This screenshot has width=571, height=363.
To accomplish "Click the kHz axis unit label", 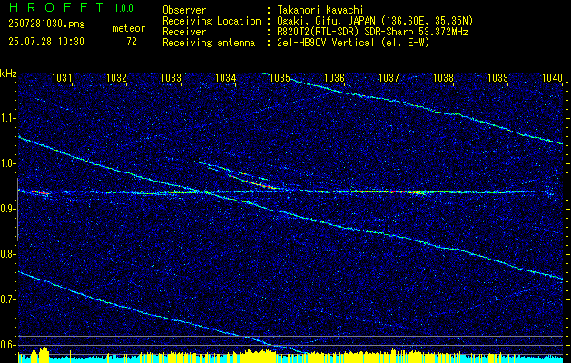I will tap(8, 74).
